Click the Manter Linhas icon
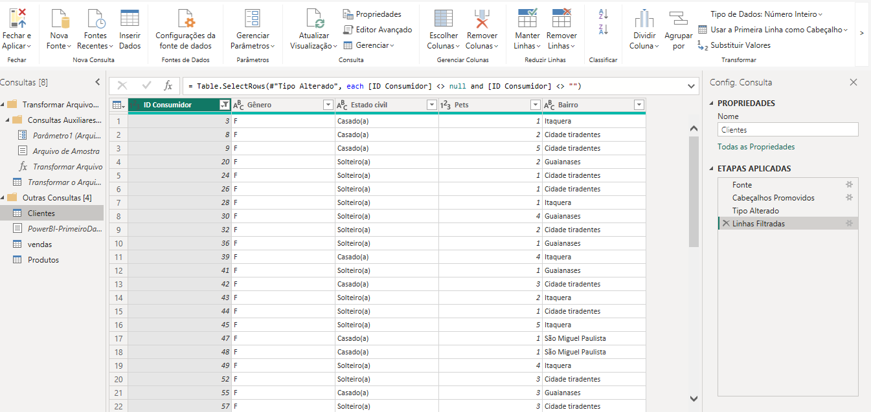 click(x=527, y=18)
